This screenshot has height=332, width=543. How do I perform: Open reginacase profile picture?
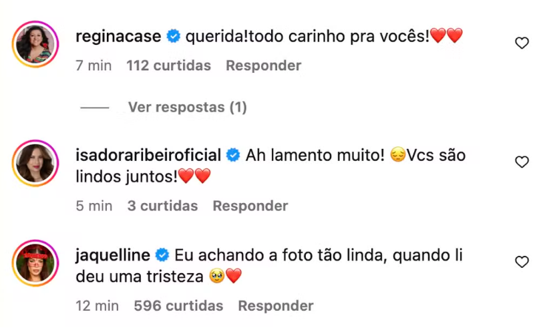(35, 45)
